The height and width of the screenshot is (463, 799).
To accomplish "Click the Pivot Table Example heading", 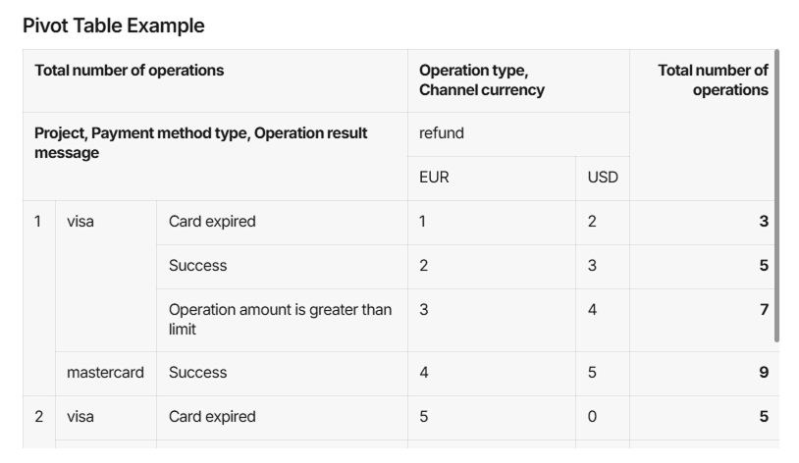I will point(113,26).
